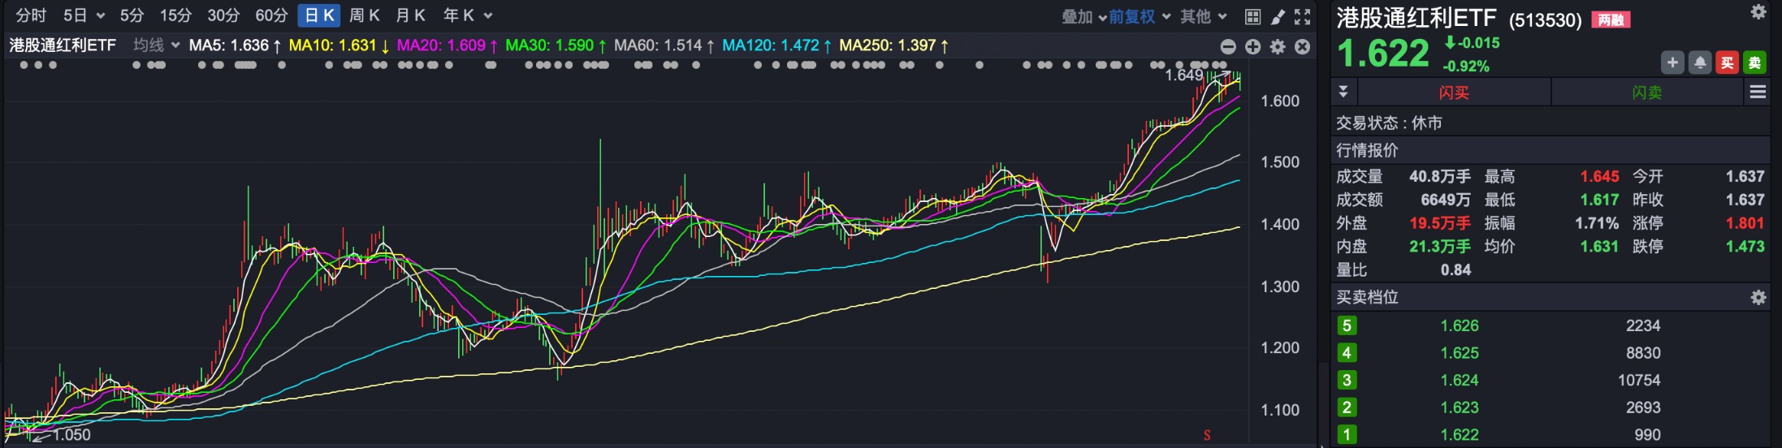Image resolution: width=1782 pixels, height=448 pixels.
Task: Switch to the 周K weekly chart tab
Action: [364, 15]
